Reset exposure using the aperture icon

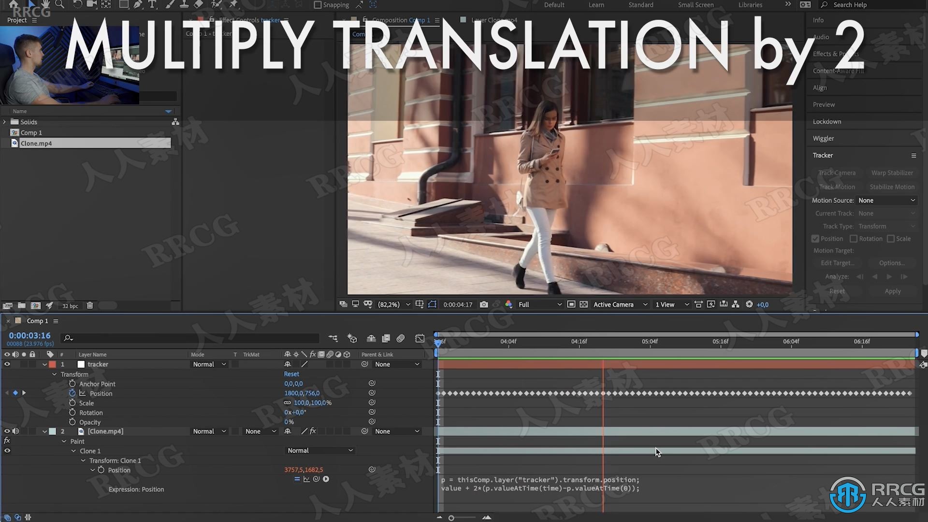point(749,304)
